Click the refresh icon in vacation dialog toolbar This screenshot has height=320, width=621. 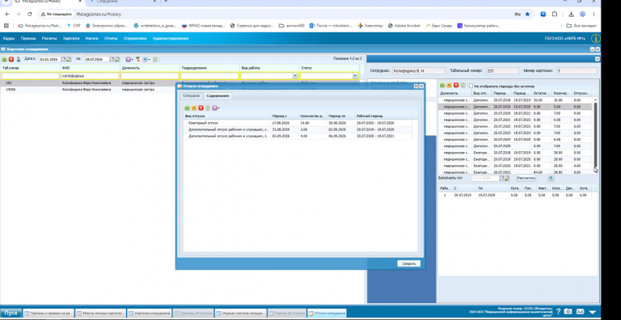coord(208,108)
